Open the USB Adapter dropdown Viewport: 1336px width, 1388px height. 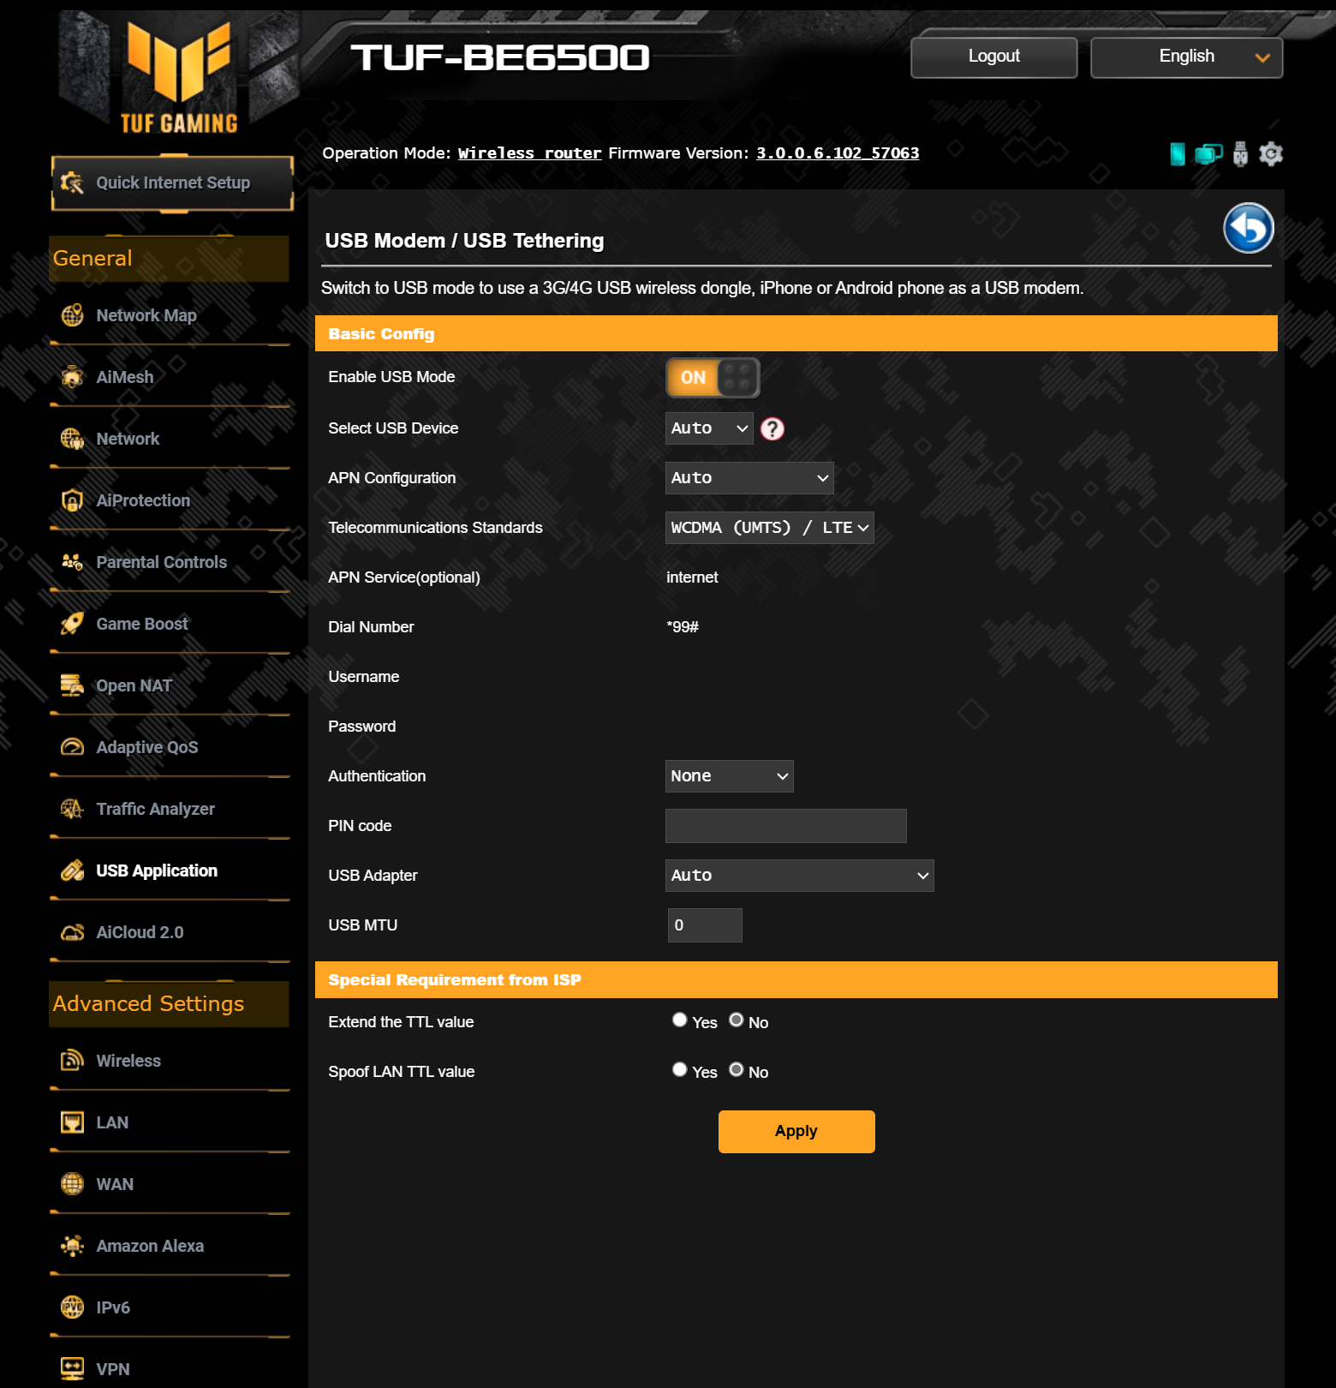coord(800,876)
